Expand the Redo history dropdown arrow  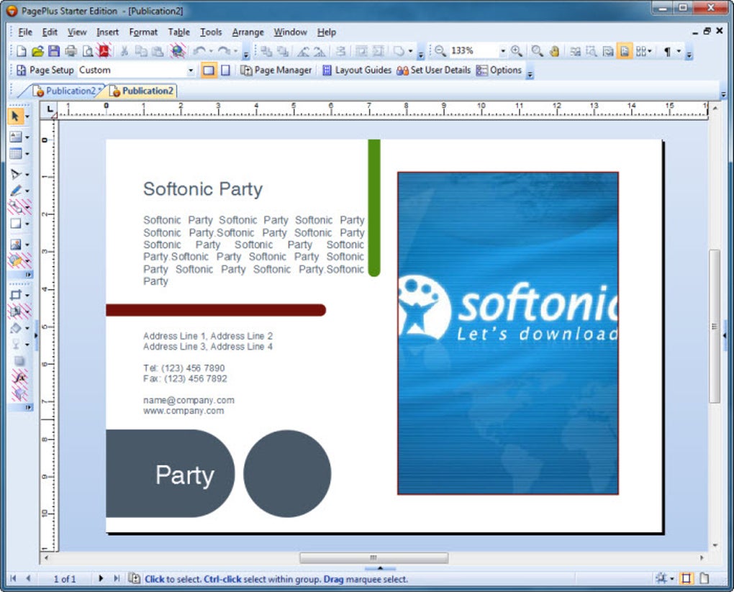(x=235, y=51)
